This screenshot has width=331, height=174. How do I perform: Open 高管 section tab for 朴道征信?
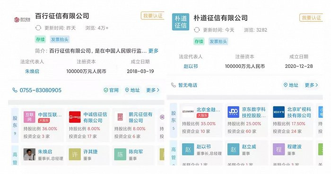pyautogui.click(x=174, y=153)
